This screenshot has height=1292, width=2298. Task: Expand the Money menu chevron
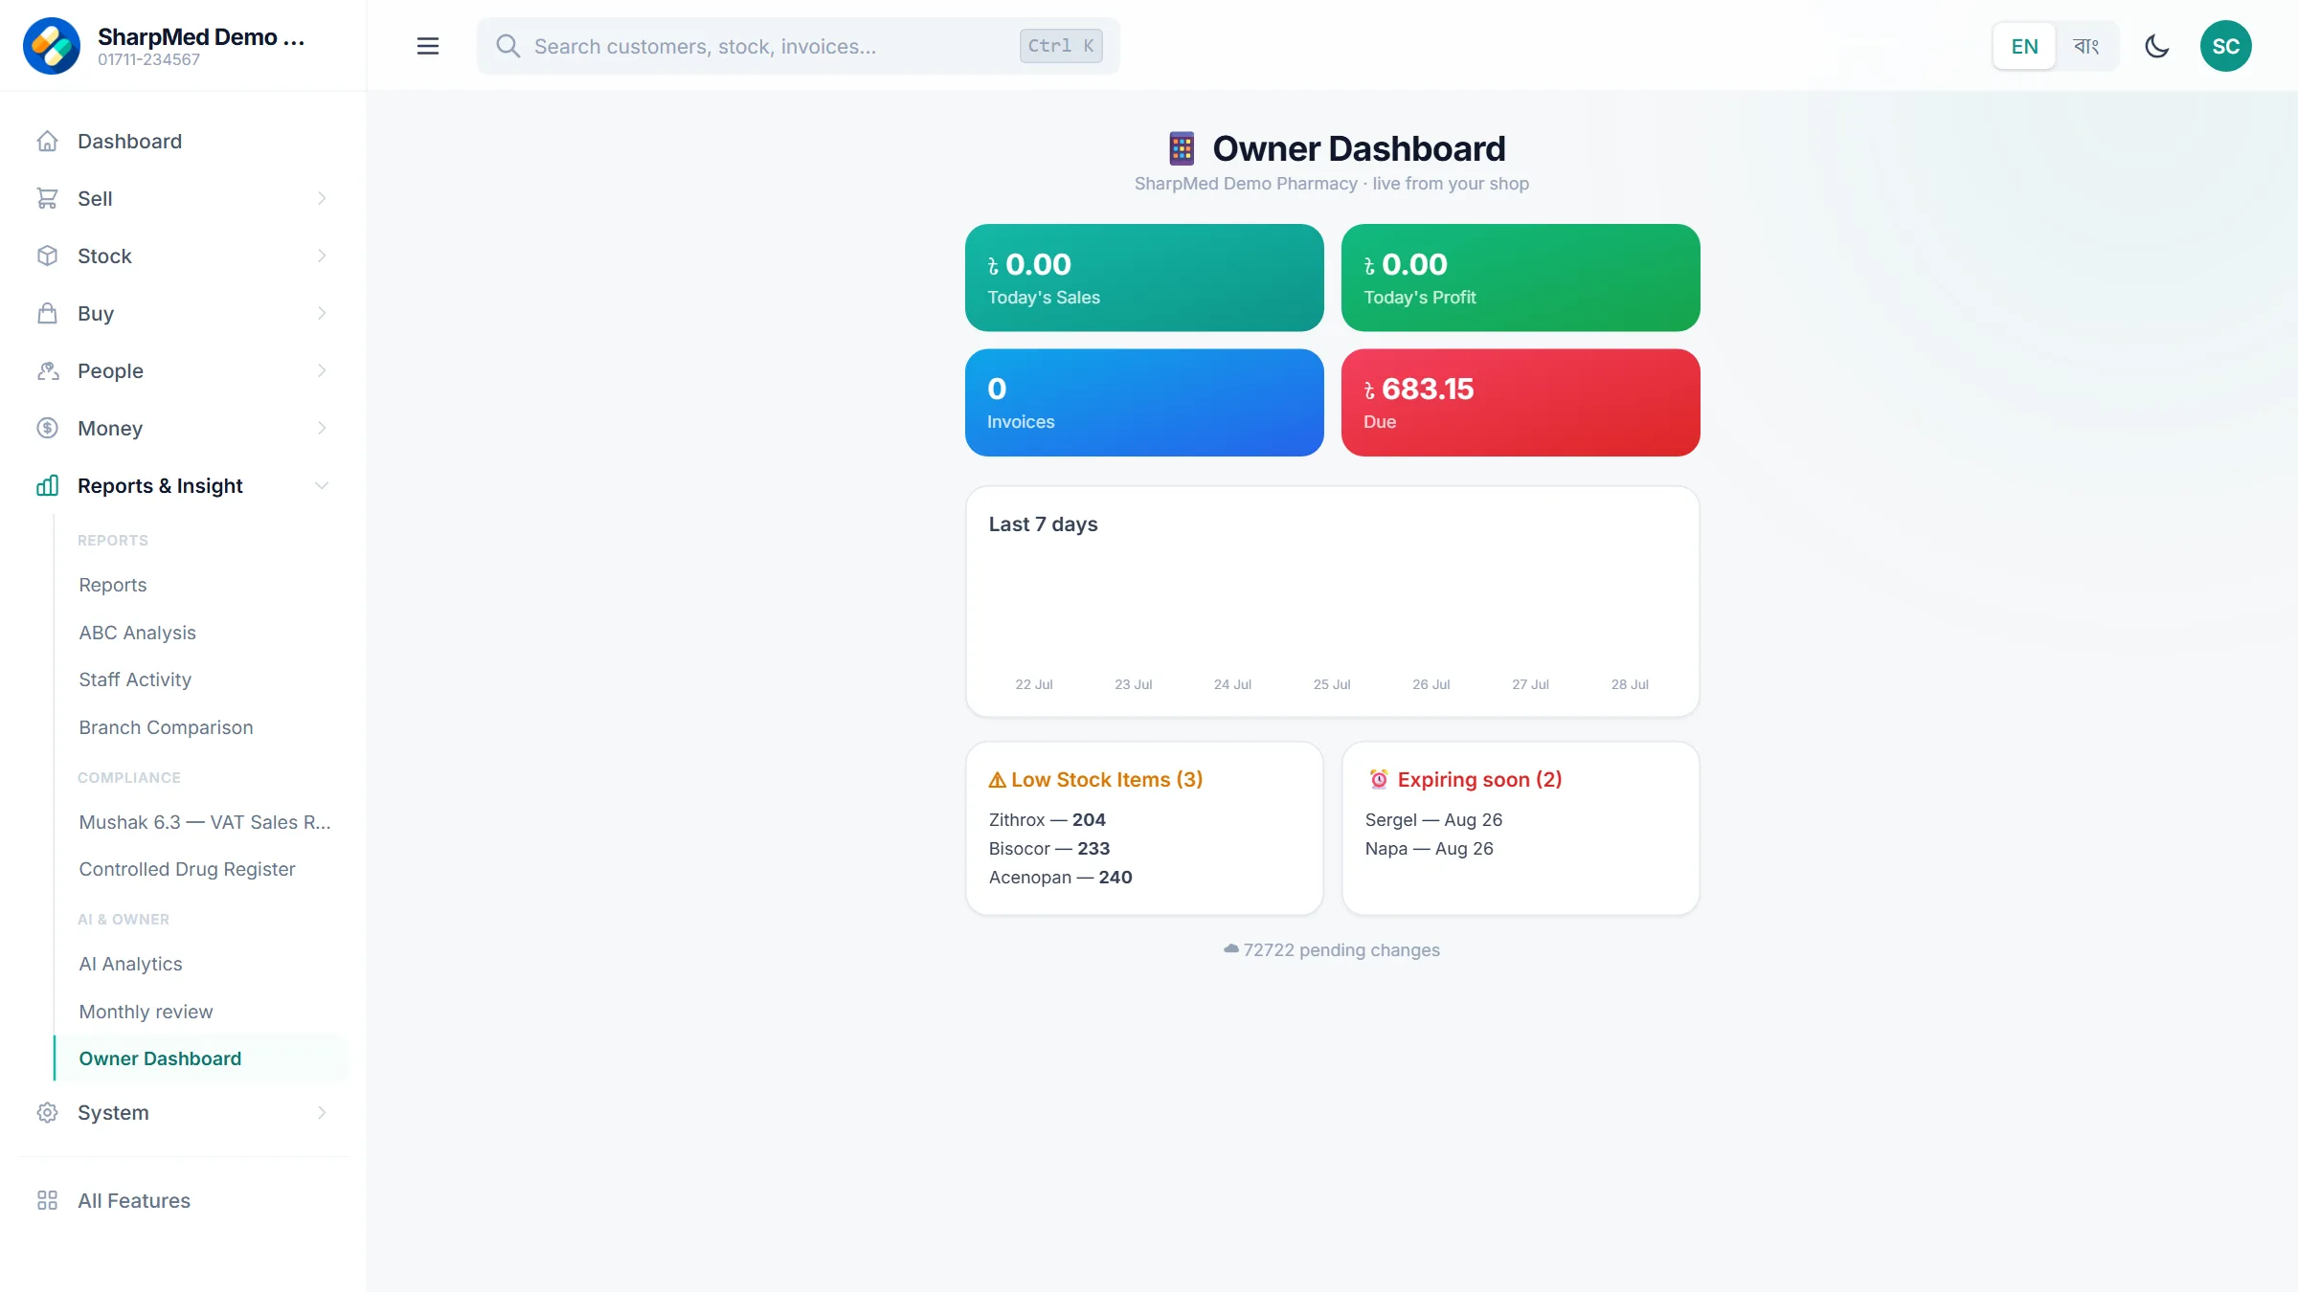322,429
